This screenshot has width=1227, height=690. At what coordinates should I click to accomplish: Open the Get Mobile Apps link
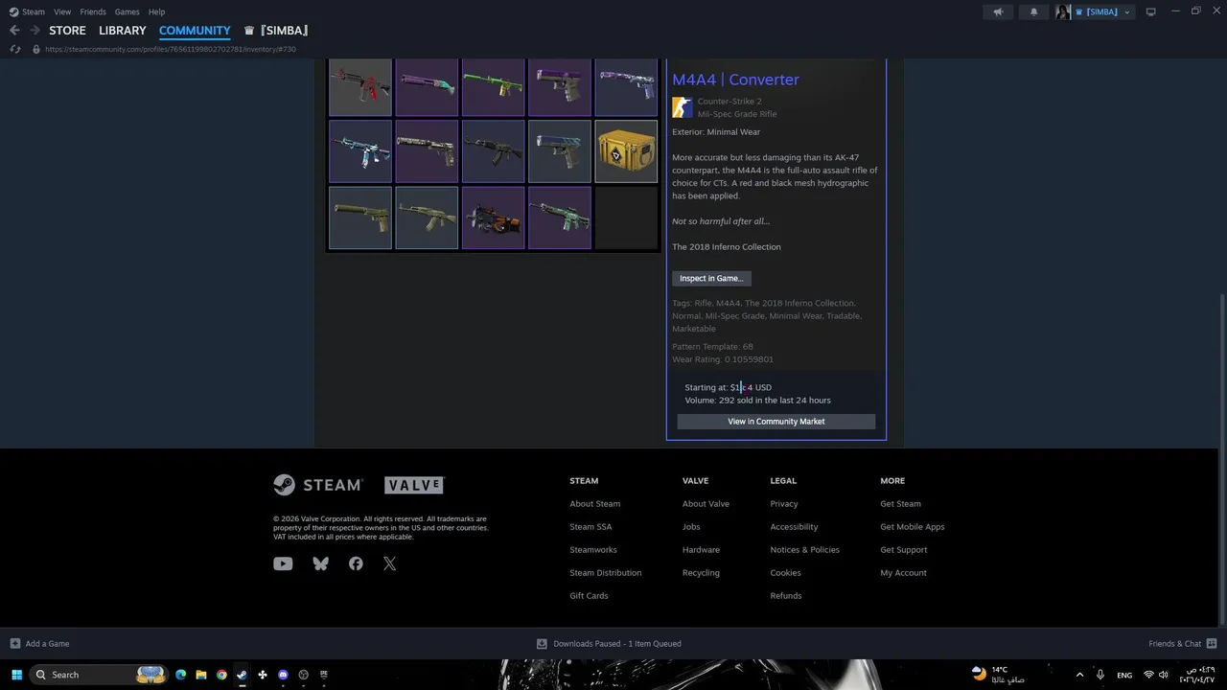point(913,527)
